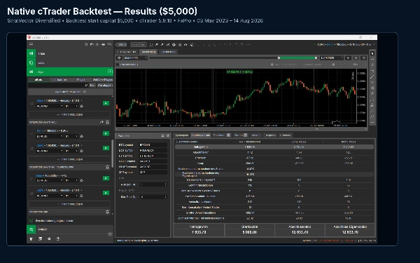Open the hamburger menu in cTrader
Screen dimensions: 420x263
(31, 44)
